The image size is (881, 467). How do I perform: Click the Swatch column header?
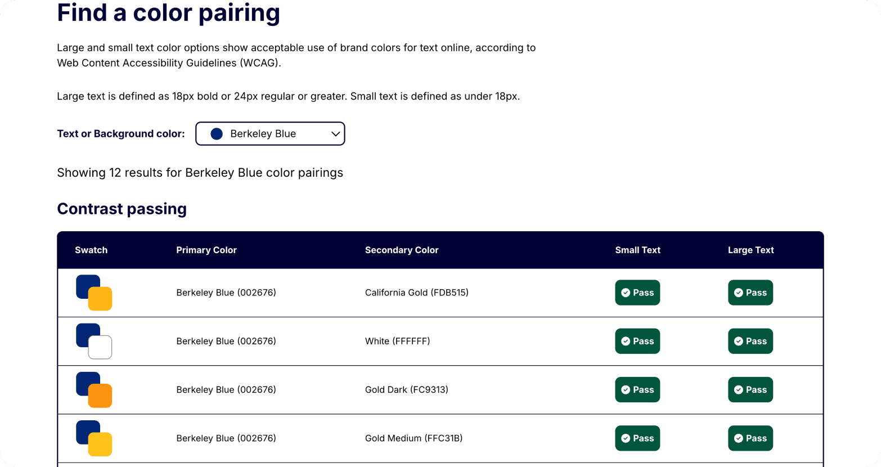pos(91,250)
